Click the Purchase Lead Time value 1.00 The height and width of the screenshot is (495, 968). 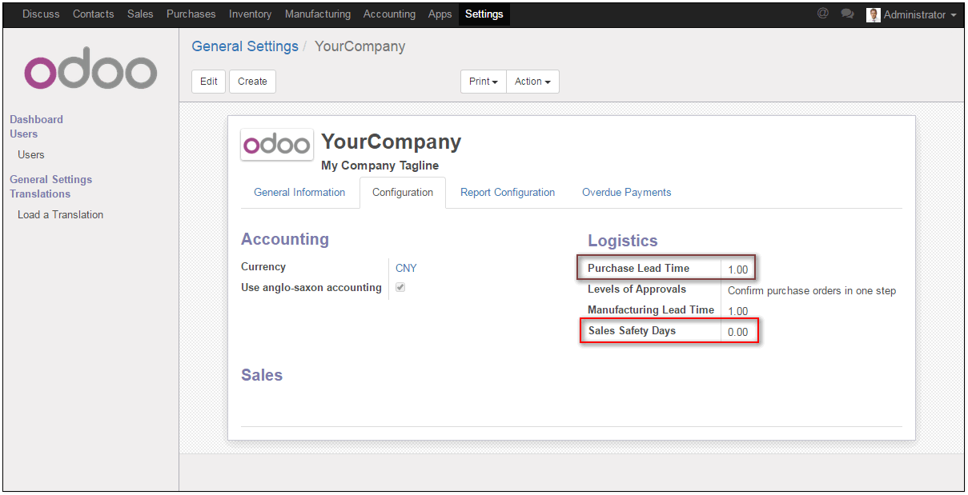[x=738, y=269]
